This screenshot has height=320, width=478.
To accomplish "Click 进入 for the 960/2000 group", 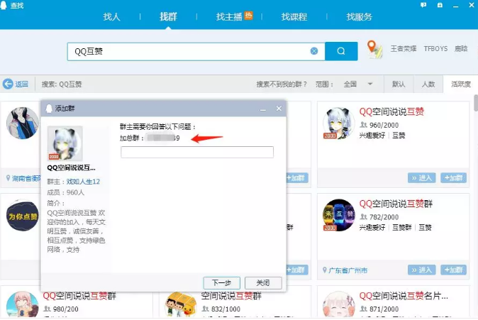I will click(x=422, y=177).
